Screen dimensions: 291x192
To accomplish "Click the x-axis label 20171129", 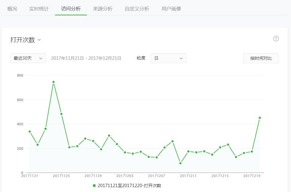I will pos(93,176).
